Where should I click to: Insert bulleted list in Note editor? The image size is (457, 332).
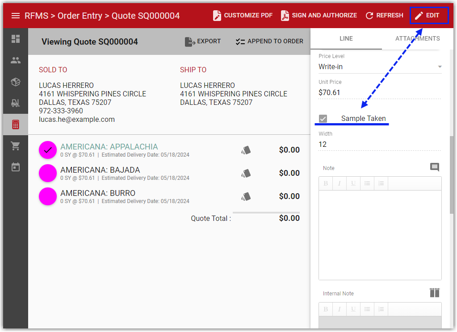367,183
